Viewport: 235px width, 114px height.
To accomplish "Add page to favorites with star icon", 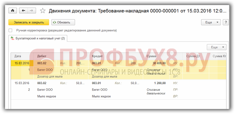I will (x=43, y=11).
